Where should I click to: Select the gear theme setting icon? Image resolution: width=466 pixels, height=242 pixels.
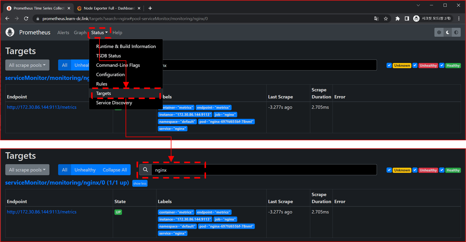point(439,32)
